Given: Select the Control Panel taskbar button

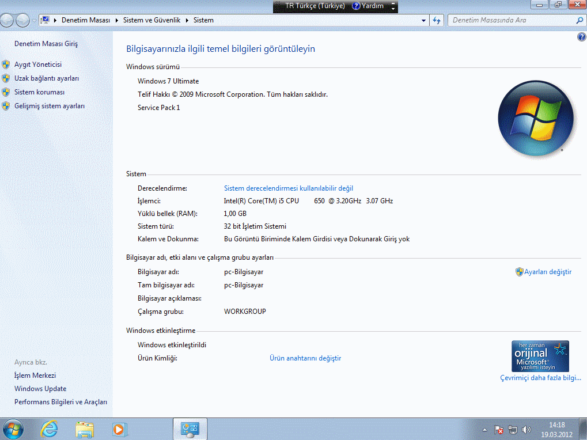Looking at the screenshot, I should (x=190, y=429).
